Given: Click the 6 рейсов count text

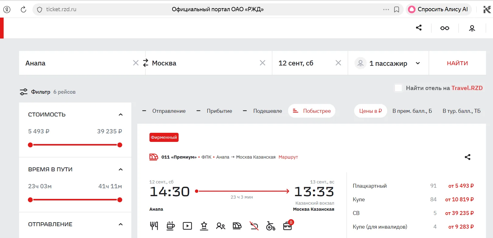Looking at the screenshot, I should (64, 92).
